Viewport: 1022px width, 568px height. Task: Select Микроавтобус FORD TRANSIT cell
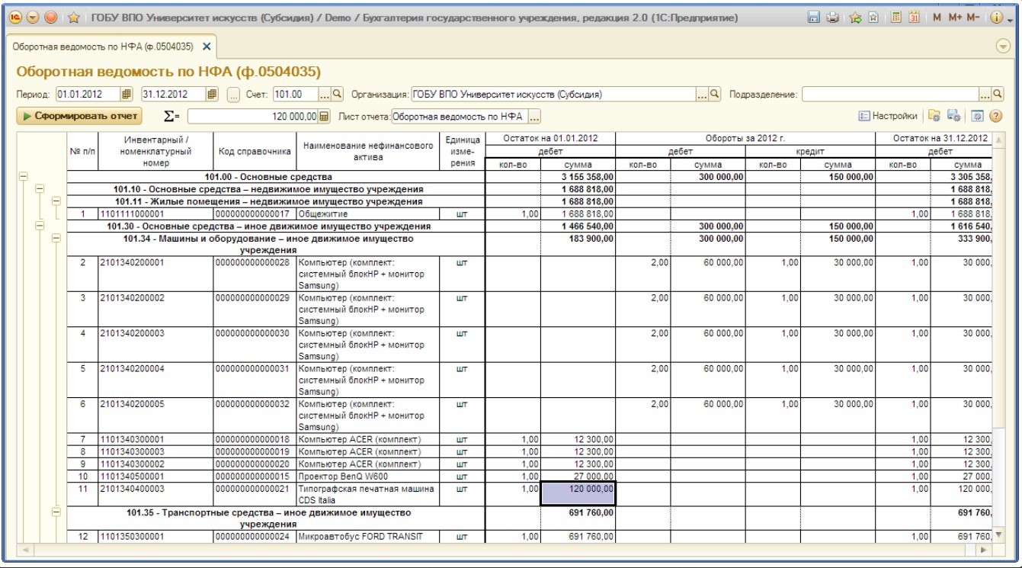point(368,537)
